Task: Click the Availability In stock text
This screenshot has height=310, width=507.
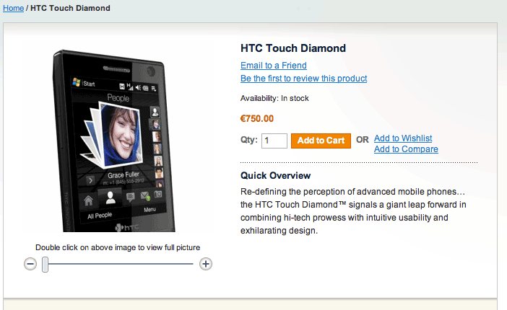Action: pyautogui.click(x=274, y=98)
